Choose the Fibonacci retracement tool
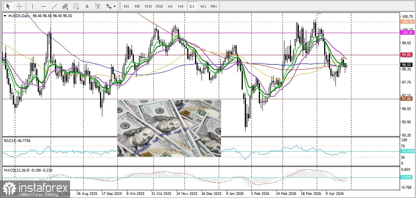The height and width of the screenshot is (198, 416). pyautogui.click(x=77, y=7)
